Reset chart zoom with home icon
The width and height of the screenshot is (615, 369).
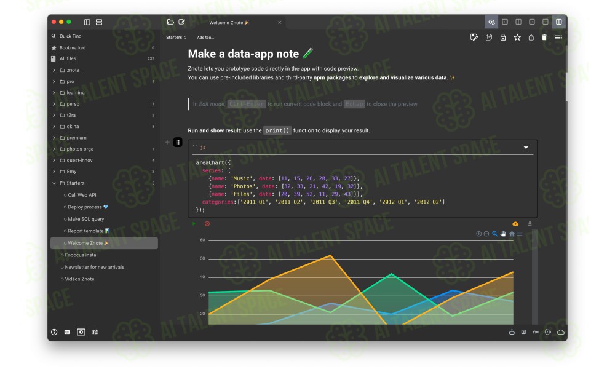click(x=512, y=234)
